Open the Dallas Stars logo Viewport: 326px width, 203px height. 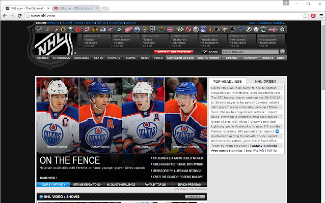(x=119, y=29)
